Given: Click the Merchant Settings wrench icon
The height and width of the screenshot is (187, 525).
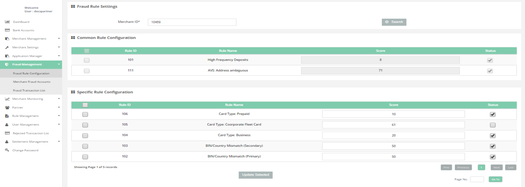Looking at the screenshot, I should [x=7, y=47].
